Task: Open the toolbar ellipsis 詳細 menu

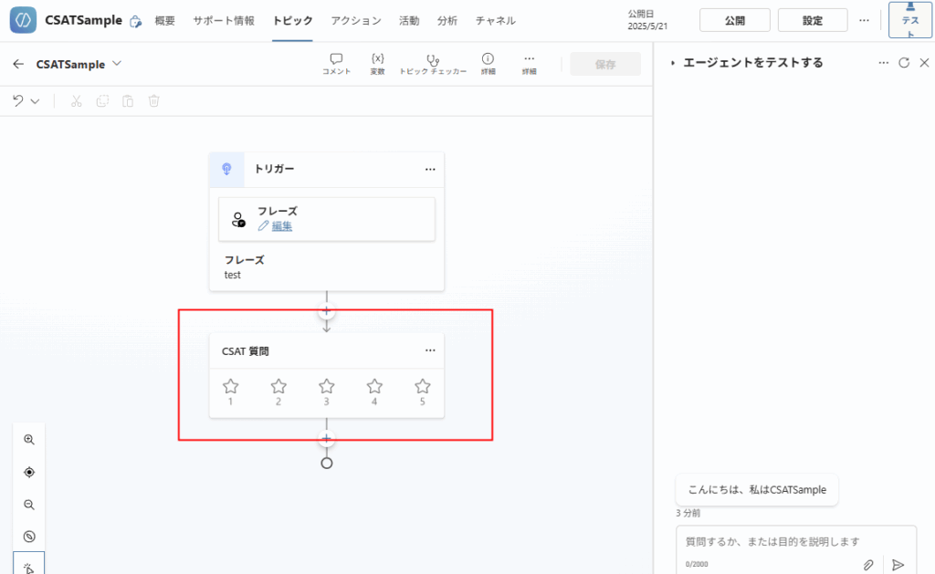Action: tap(529, 64)
